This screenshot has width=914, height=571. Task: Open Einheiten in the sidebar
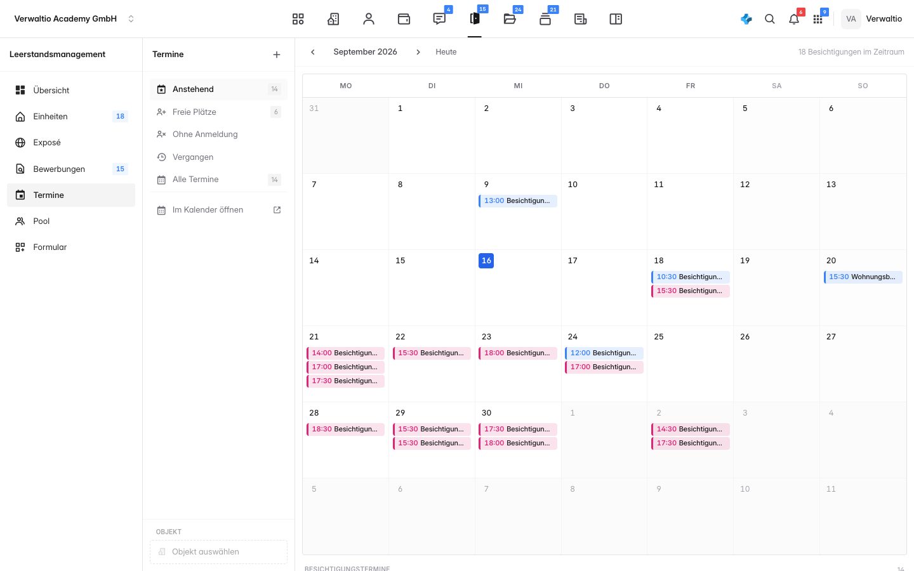point(71,116)
